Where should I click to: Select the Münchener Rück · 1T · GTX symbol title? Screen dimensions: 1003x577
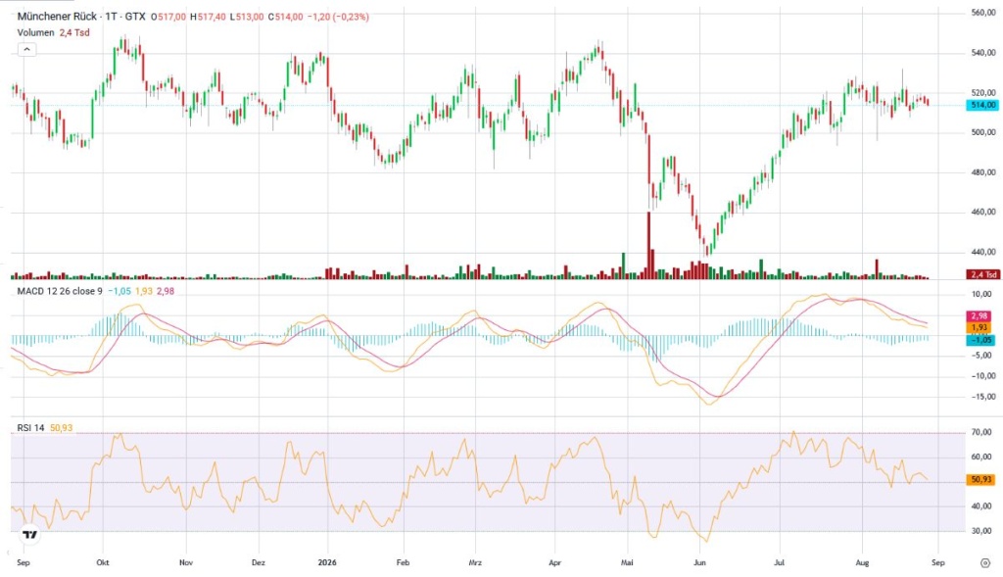81,17
